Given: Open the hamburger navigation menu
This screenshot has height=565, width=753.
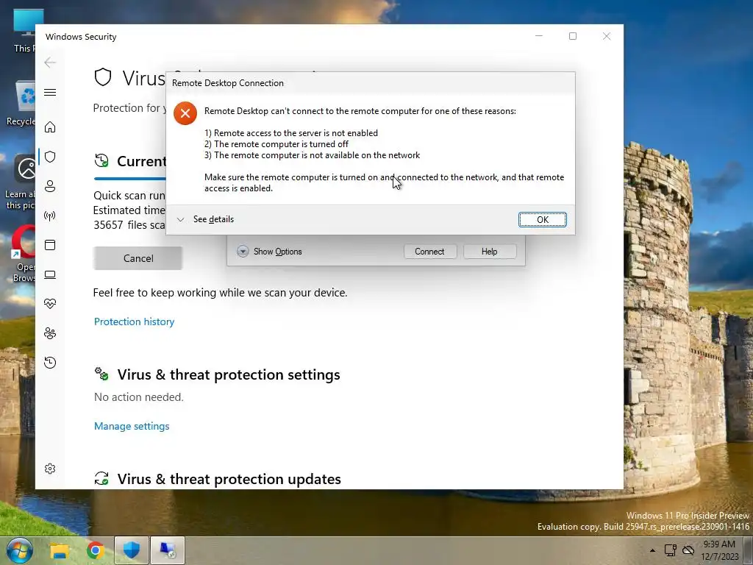Looking at the screenshot, I should point(50,92).
